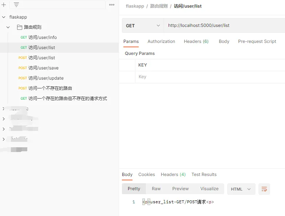Click the KEY column header
This screenshot has width=285, height=216.
coord(143,65)
